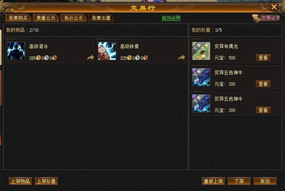285x191 pixels.
Task: Click the 上架珍兽 button
Action: pos(46,181)
